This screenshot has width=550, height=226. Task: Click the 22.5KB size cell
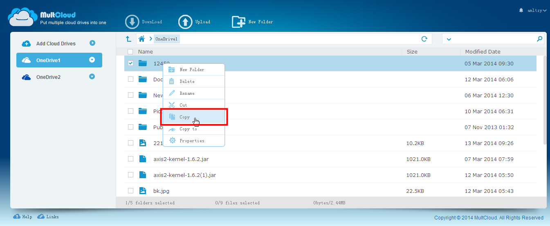(x=415, y=191)
